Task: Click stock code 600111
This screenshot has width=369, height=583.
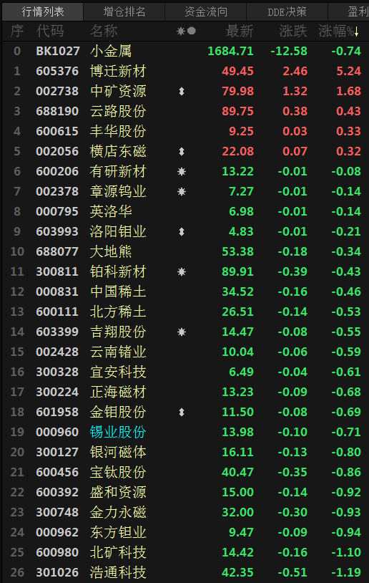Action: click(x=57, y=312)
